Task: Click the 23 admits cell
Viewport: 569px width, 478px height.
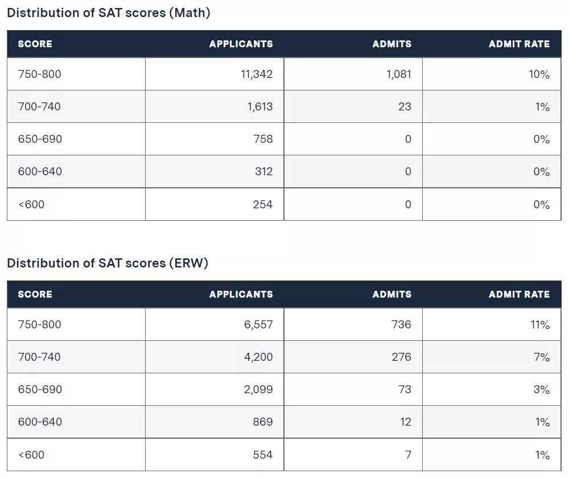Action: click(405, 106)
